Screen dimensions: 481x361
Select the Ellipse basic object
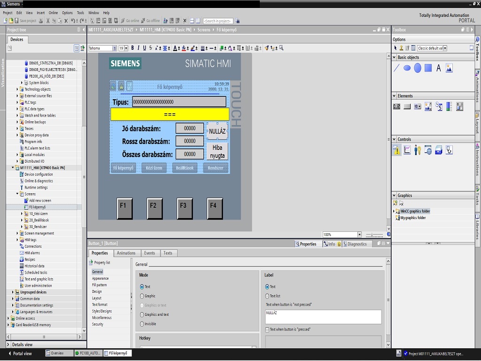(x=407, y=68)
